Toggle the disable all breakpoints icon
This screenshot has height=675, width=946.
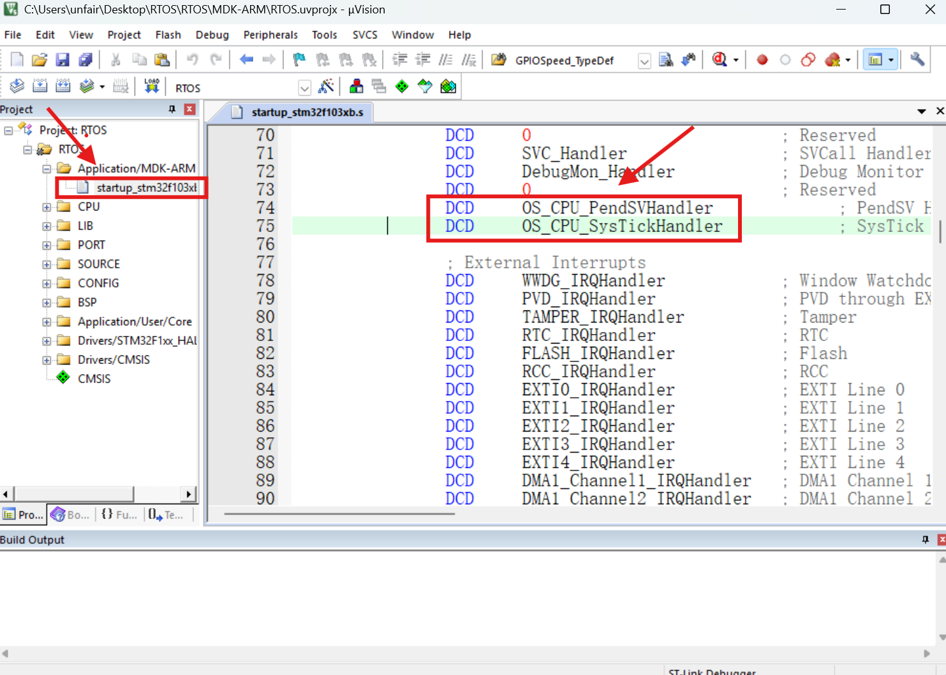pyautogui.click(x=808, y=60)
